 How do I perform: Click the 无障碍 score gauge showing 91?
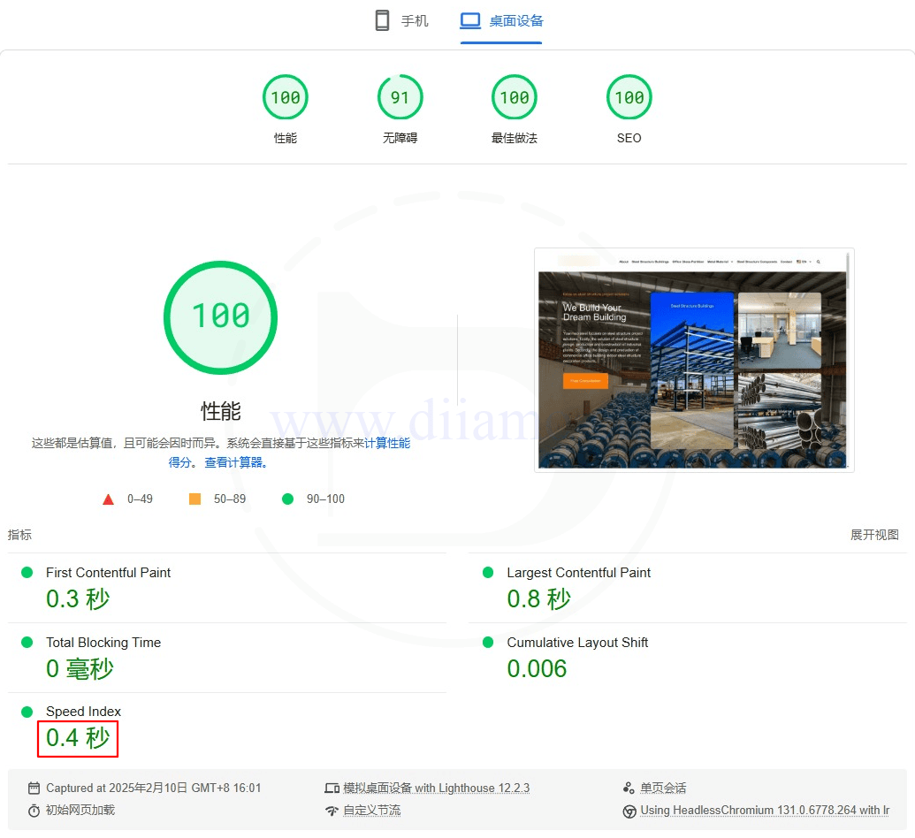coord(400,97)
